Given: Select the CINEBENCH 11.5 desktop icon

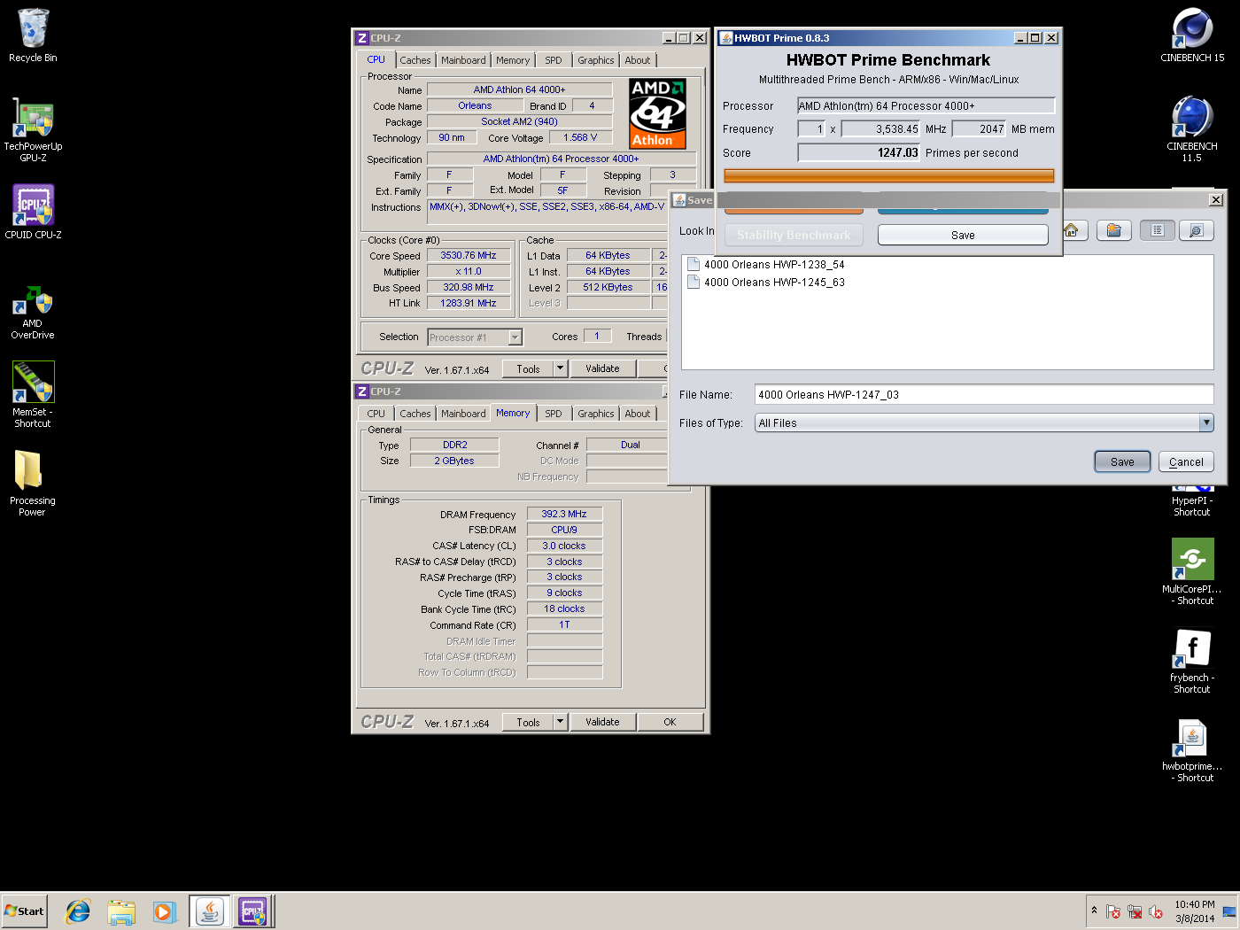Looking at the screenshot, I should coord(1192,129).
